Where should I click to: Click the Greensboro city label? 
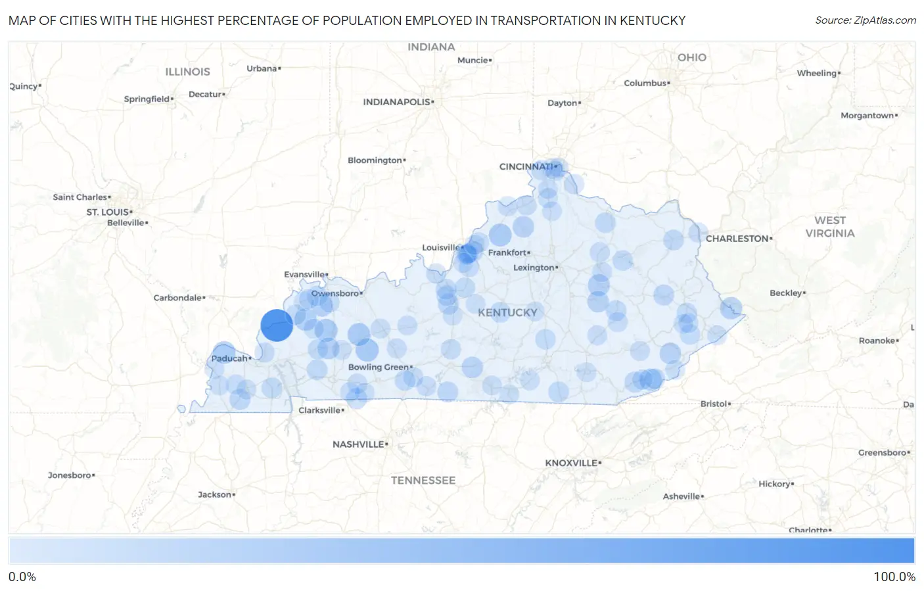coord(883,452)
